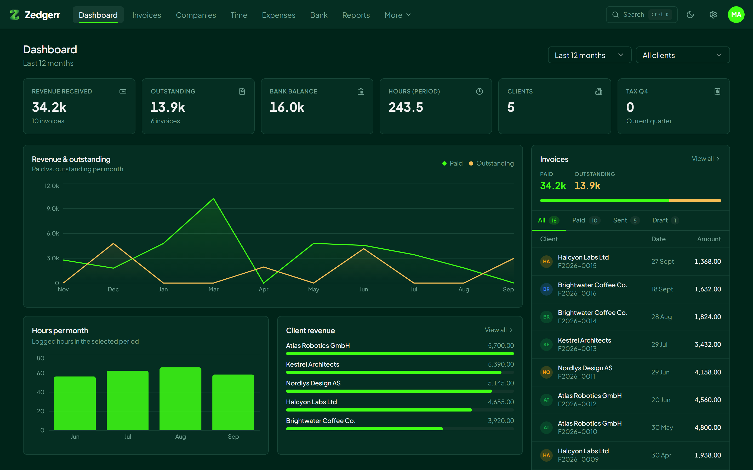Click the Aug bar in Hours chart
Image resolution: width=753 pixels, height=470 pixels.
pos(180,399)
